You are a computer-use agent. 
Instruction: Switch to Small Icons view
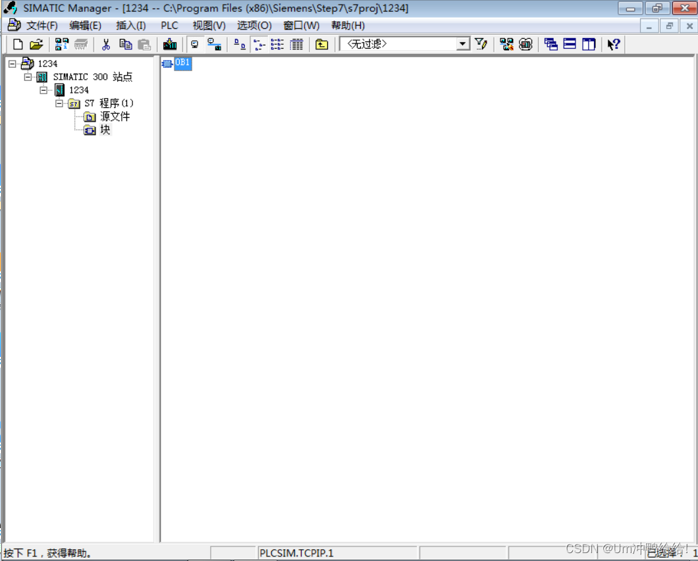[259, 44]
